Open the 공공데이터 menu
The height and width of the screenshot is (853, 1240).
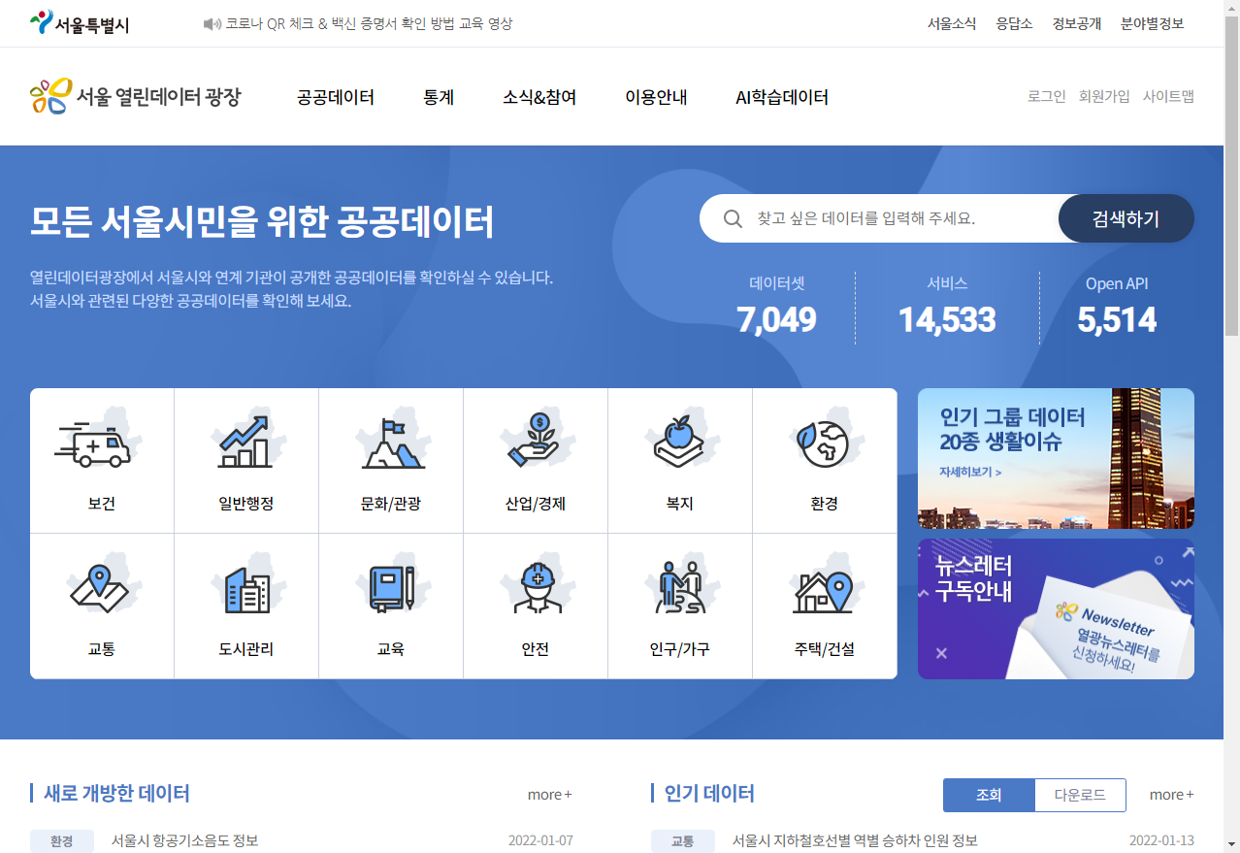click(336, 97)
